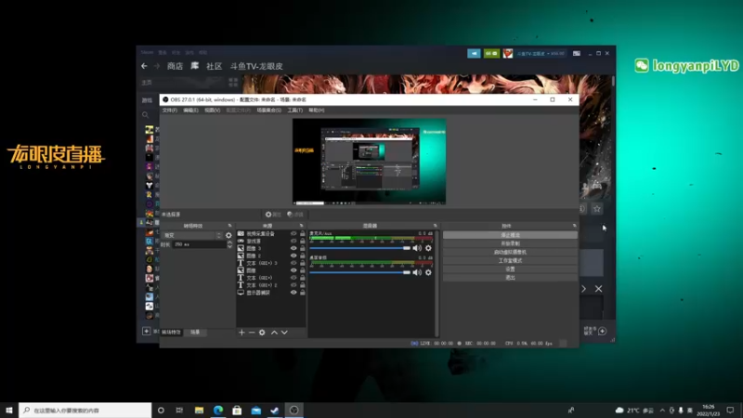Click the Windows Start button
The width and height of the screenshot is (743, 418).
point(9,411)
